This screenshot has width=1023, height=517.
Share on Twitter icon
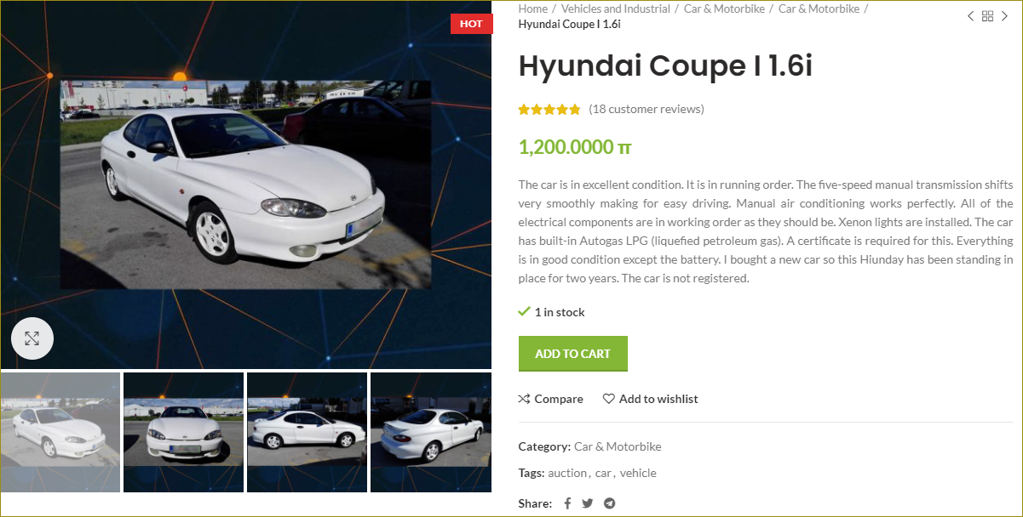pyautogui.click(x=588, y=503)
